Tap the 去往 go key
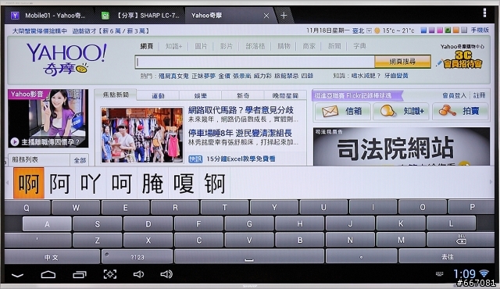The image size is (500, 289). [x=447, y=257]
